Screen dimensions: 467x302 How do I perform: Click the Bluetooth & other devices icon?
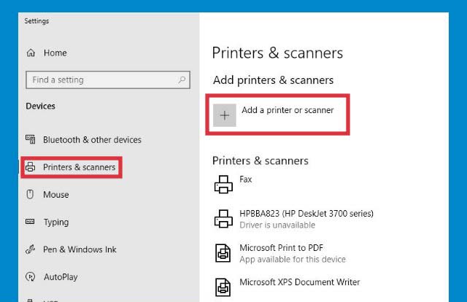tap(31, 139)
